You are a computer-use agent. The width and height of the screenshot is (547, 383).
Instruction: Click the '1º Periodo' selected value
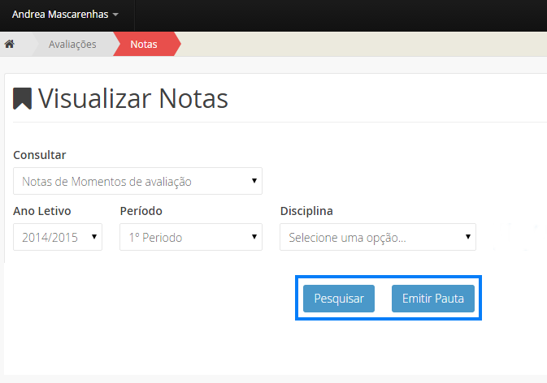point(155,238)
